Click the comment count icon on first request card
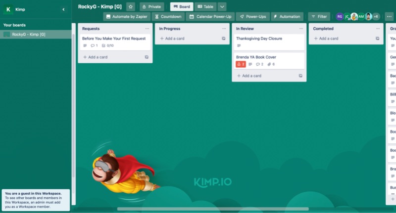The image size is (396, 213). pos(94,45)
